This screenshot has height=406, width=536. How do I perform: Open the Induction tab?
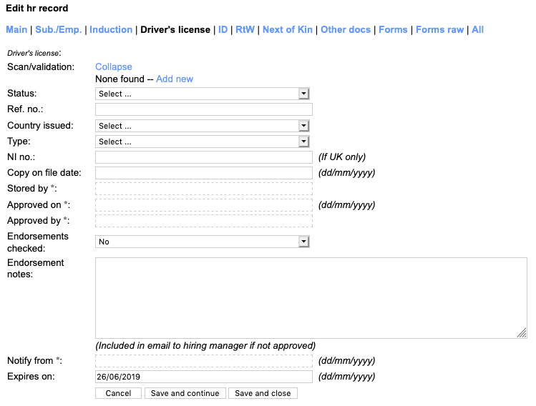point(111,29)
